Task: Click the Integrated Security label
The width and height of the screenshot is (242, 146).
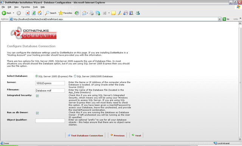Action: tap(19, 95)
